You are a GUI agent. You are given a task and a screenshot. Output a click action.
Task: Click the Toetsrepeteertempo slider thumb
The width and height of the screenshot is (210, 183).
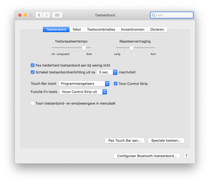(84, 48)
